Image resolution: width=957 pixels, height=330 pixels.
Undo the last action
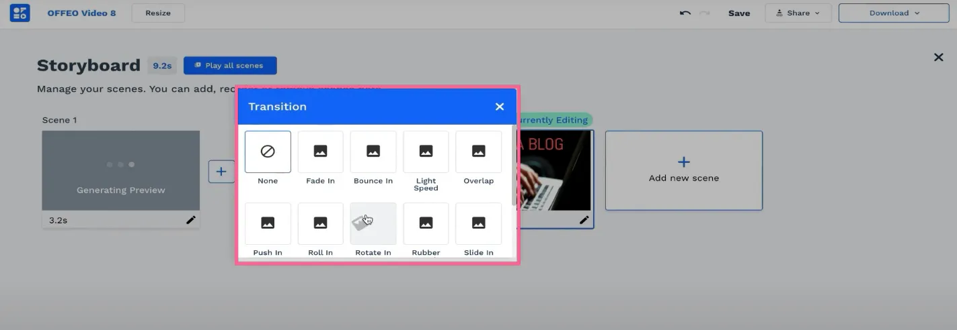point(685,13)
